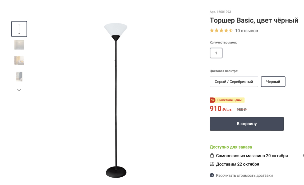Add the lamp with В корзину button
304x185 pixels.
tap(247, 124)
